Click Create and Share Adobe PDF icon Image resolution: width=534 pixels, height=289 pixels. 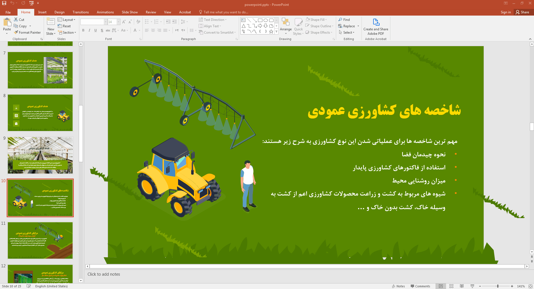[x=376, y=22]
